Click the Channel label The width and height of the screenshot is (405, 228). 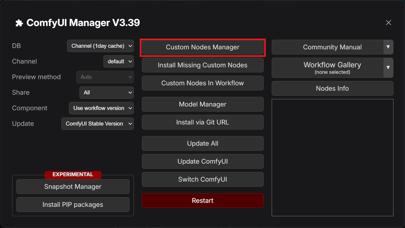(x=25, y=61)
